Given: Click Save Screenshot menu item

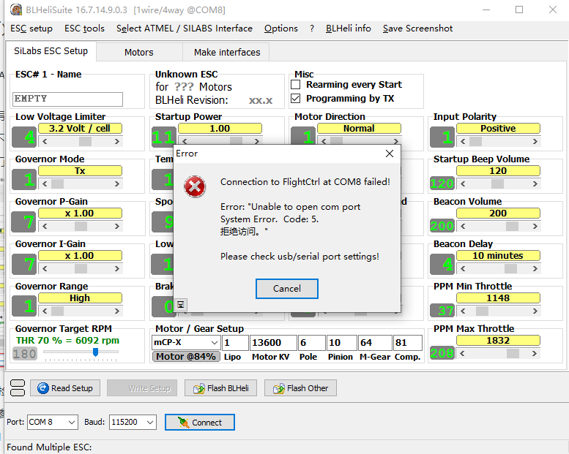Looking at the screenshot, I should (x=417, y=29).
